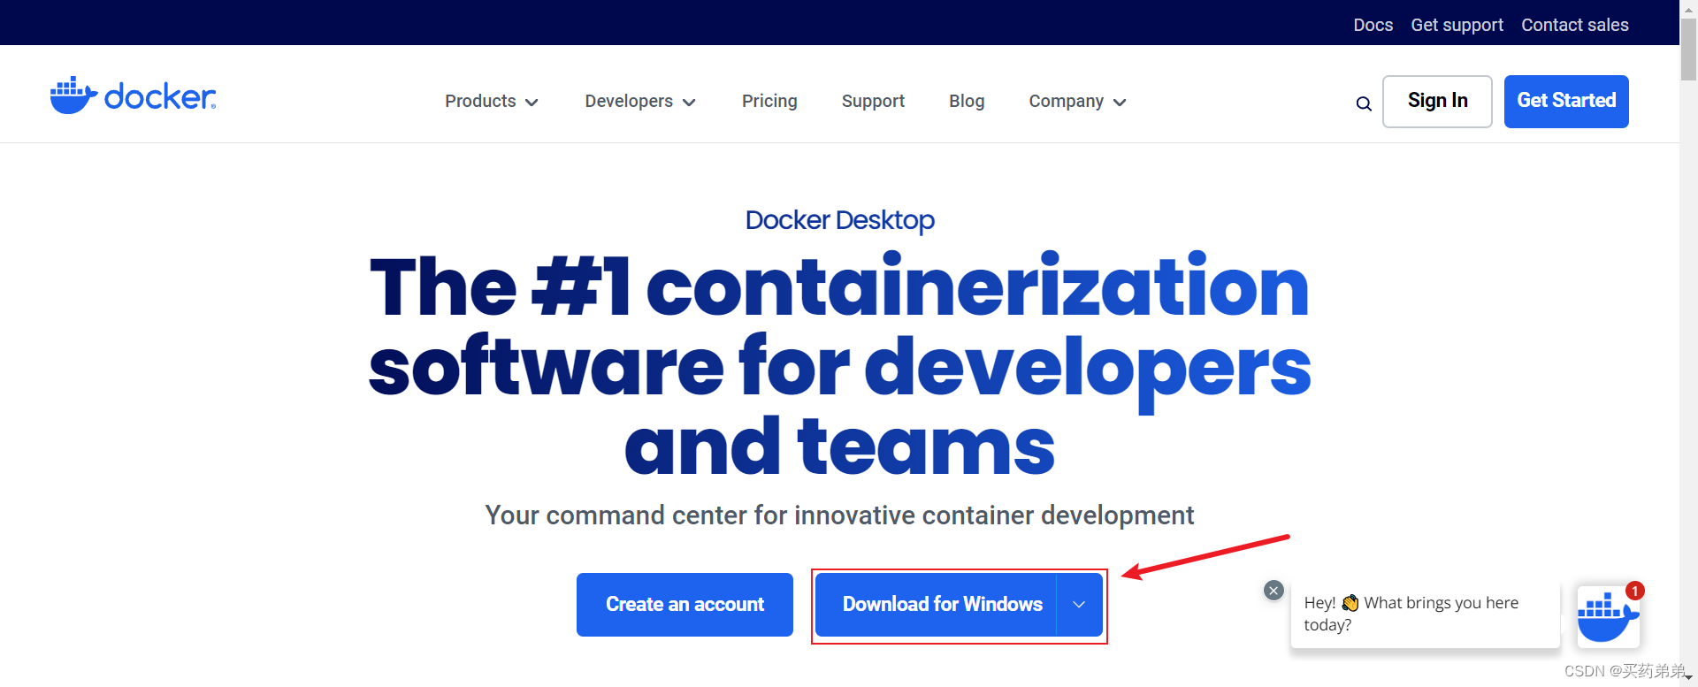Click the Docker whale logo
Viewport: 1698px width, 687px height.
click(x=133, y=95)
